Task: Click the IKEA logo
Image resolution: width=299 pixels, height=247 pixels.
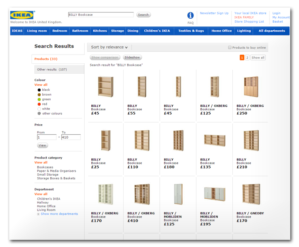Action: point(22,15)
